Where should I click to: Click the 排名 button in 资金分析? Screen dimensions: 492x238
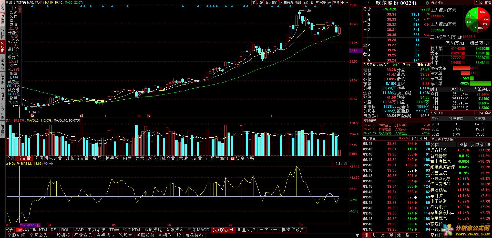[x=488, y=2]
